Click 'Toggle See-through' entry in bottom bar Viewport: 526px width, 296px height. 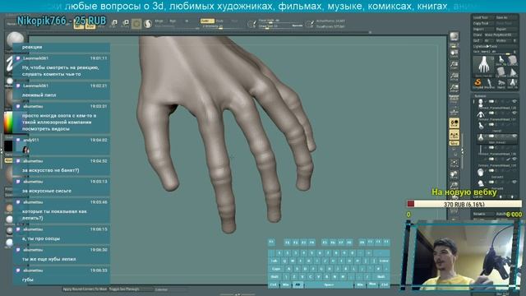click(x=131, y=289)
